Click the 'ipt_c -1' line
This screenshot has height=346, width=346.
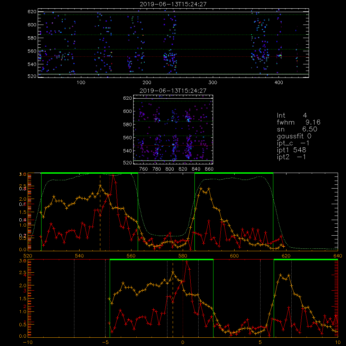click(293, 143)
